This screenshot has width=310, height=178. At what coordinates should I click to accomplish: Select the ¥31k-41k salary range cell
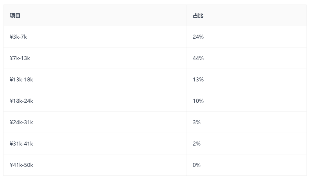click(21, 144)
